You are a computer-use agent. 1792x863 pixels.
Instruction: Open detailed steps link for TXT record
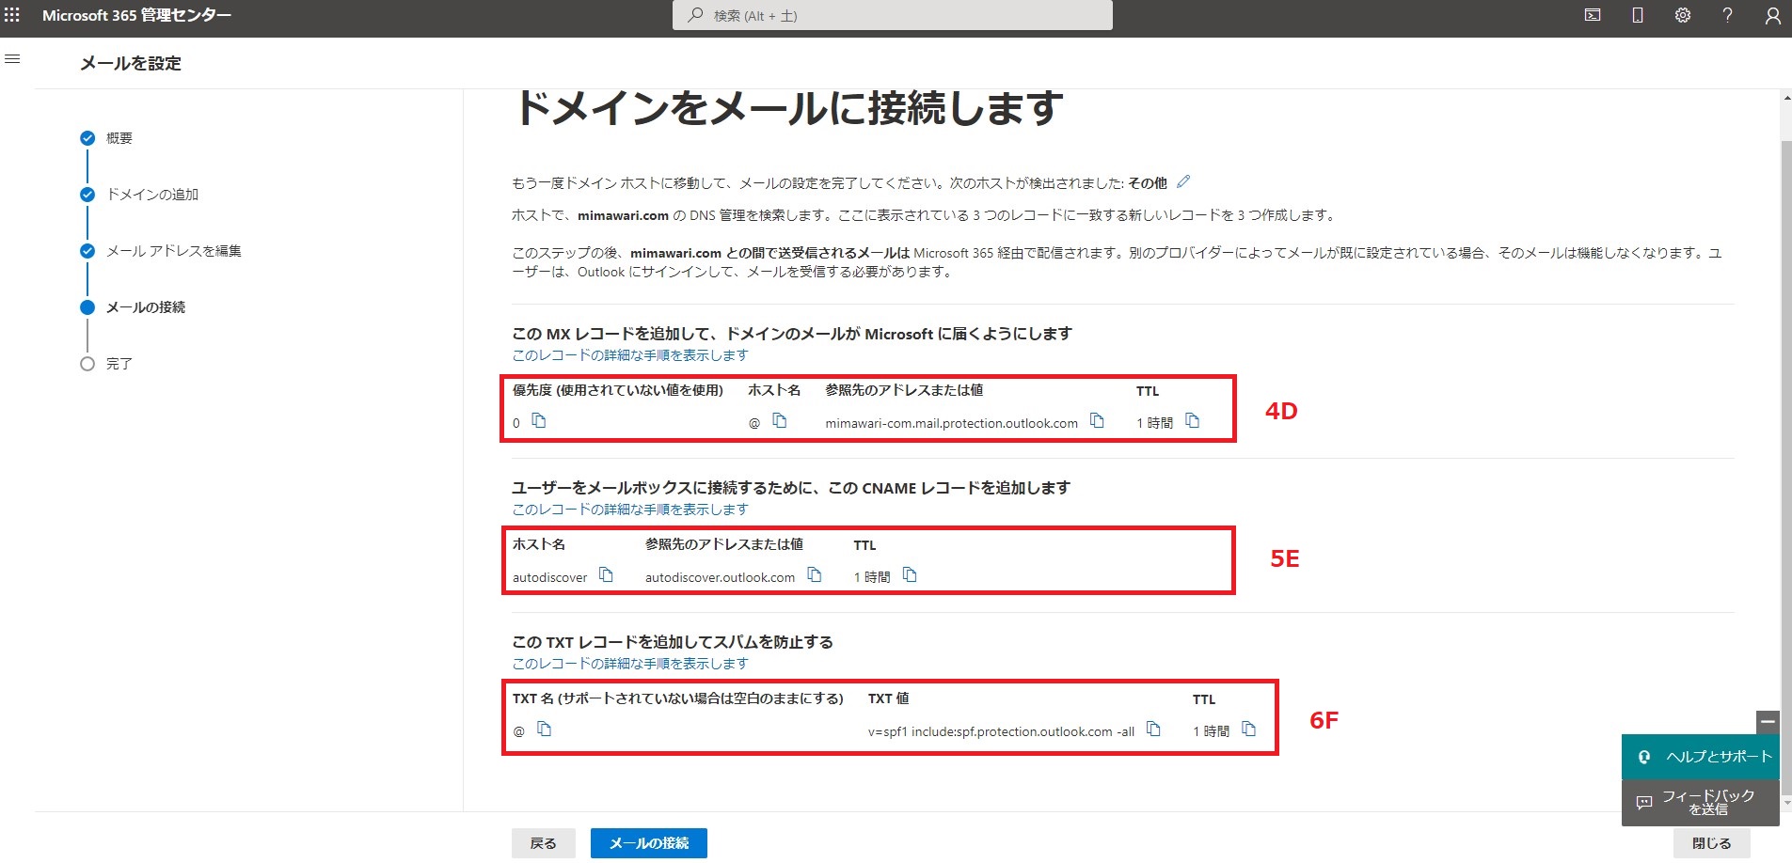(x=630, y=664)
